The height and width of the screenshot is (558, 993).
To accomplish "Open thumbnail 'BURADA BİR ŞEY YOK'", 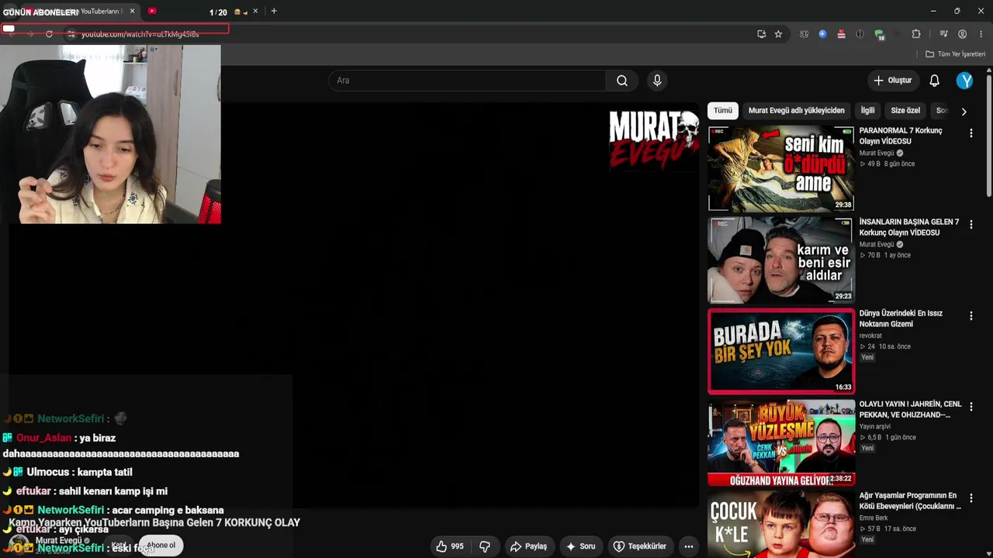I will click(780, 351).
